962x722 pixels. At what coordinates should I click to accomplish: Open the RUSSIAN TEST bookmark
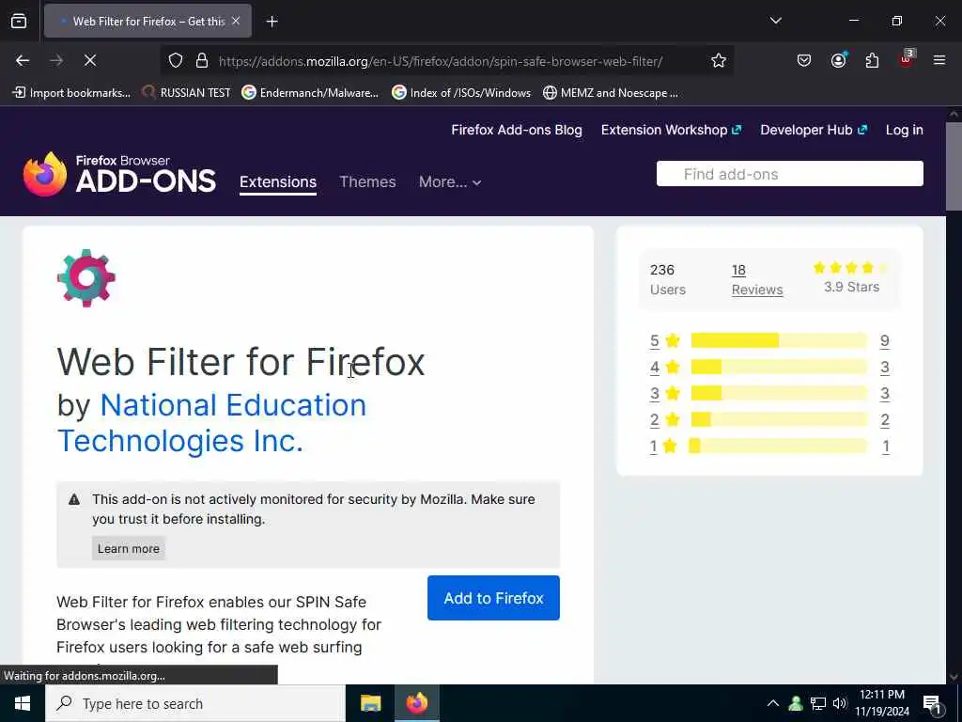[x=187, y=93]
